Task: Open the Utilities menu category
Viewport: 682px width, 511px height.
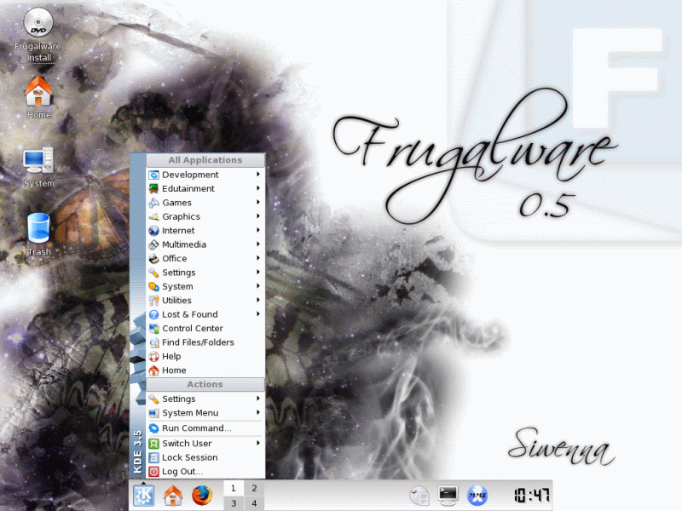Action: tap(205, 301)
